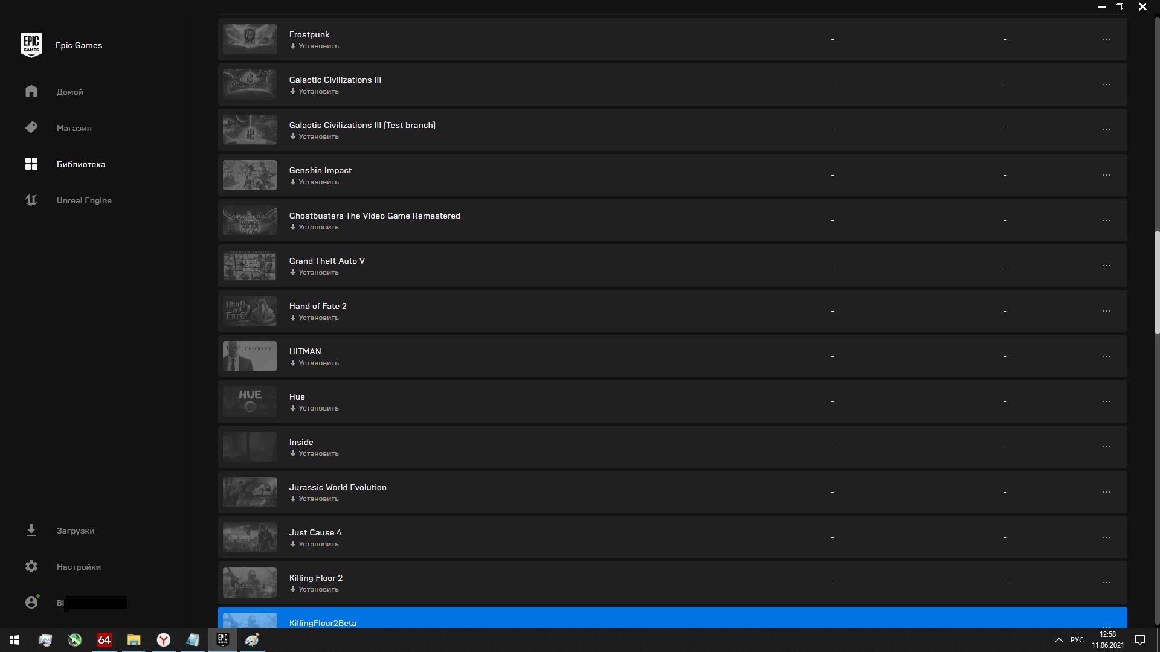This screenshot has height=652, width=1160.
Task: Install Frostpunk via Установить link
Action: (314, 46)
